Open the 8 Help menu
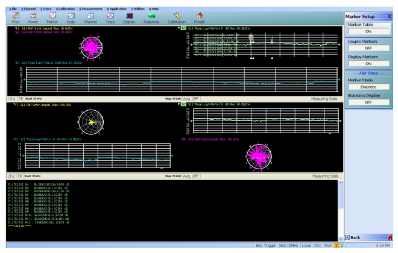Image resolution: width=398 pixels, height=253 pixels. click(154, 9)
